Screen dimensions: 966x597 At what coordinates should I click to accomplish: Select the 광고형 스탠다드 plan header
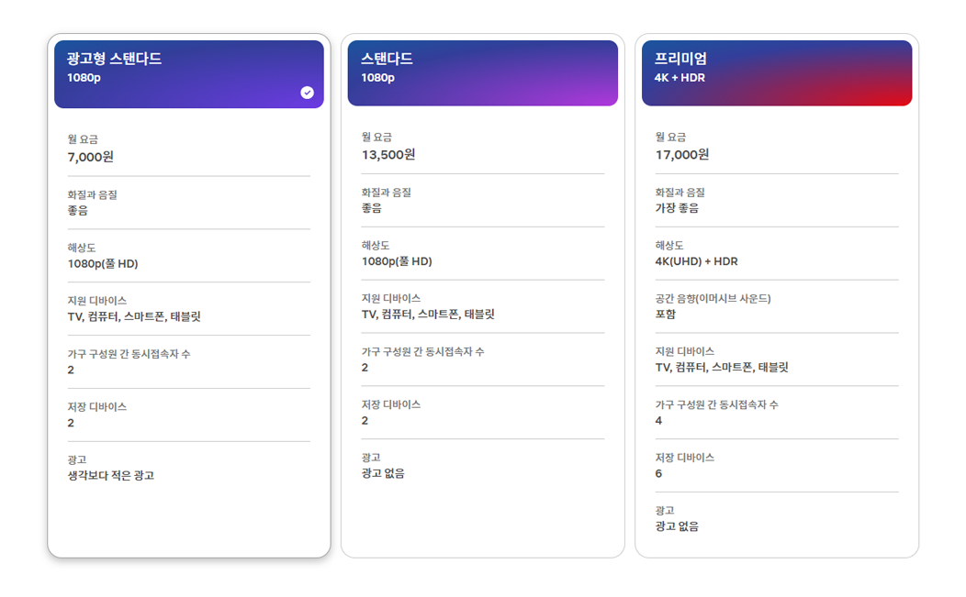point(188,74)
